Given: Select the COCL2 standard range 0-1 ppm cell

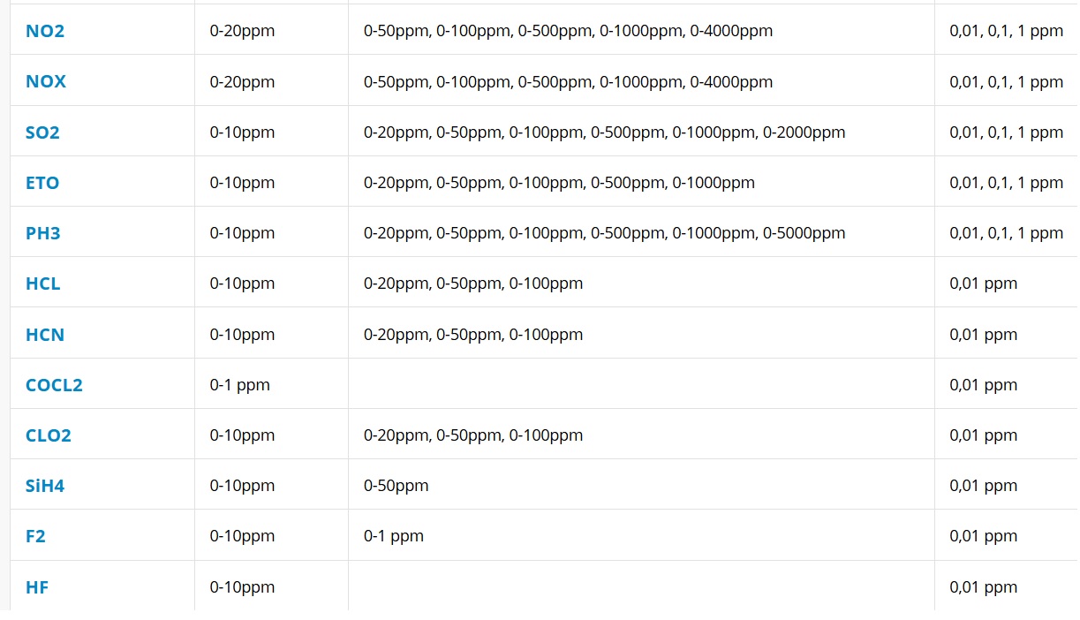Looking at the screenshot, I should [240, 385].
